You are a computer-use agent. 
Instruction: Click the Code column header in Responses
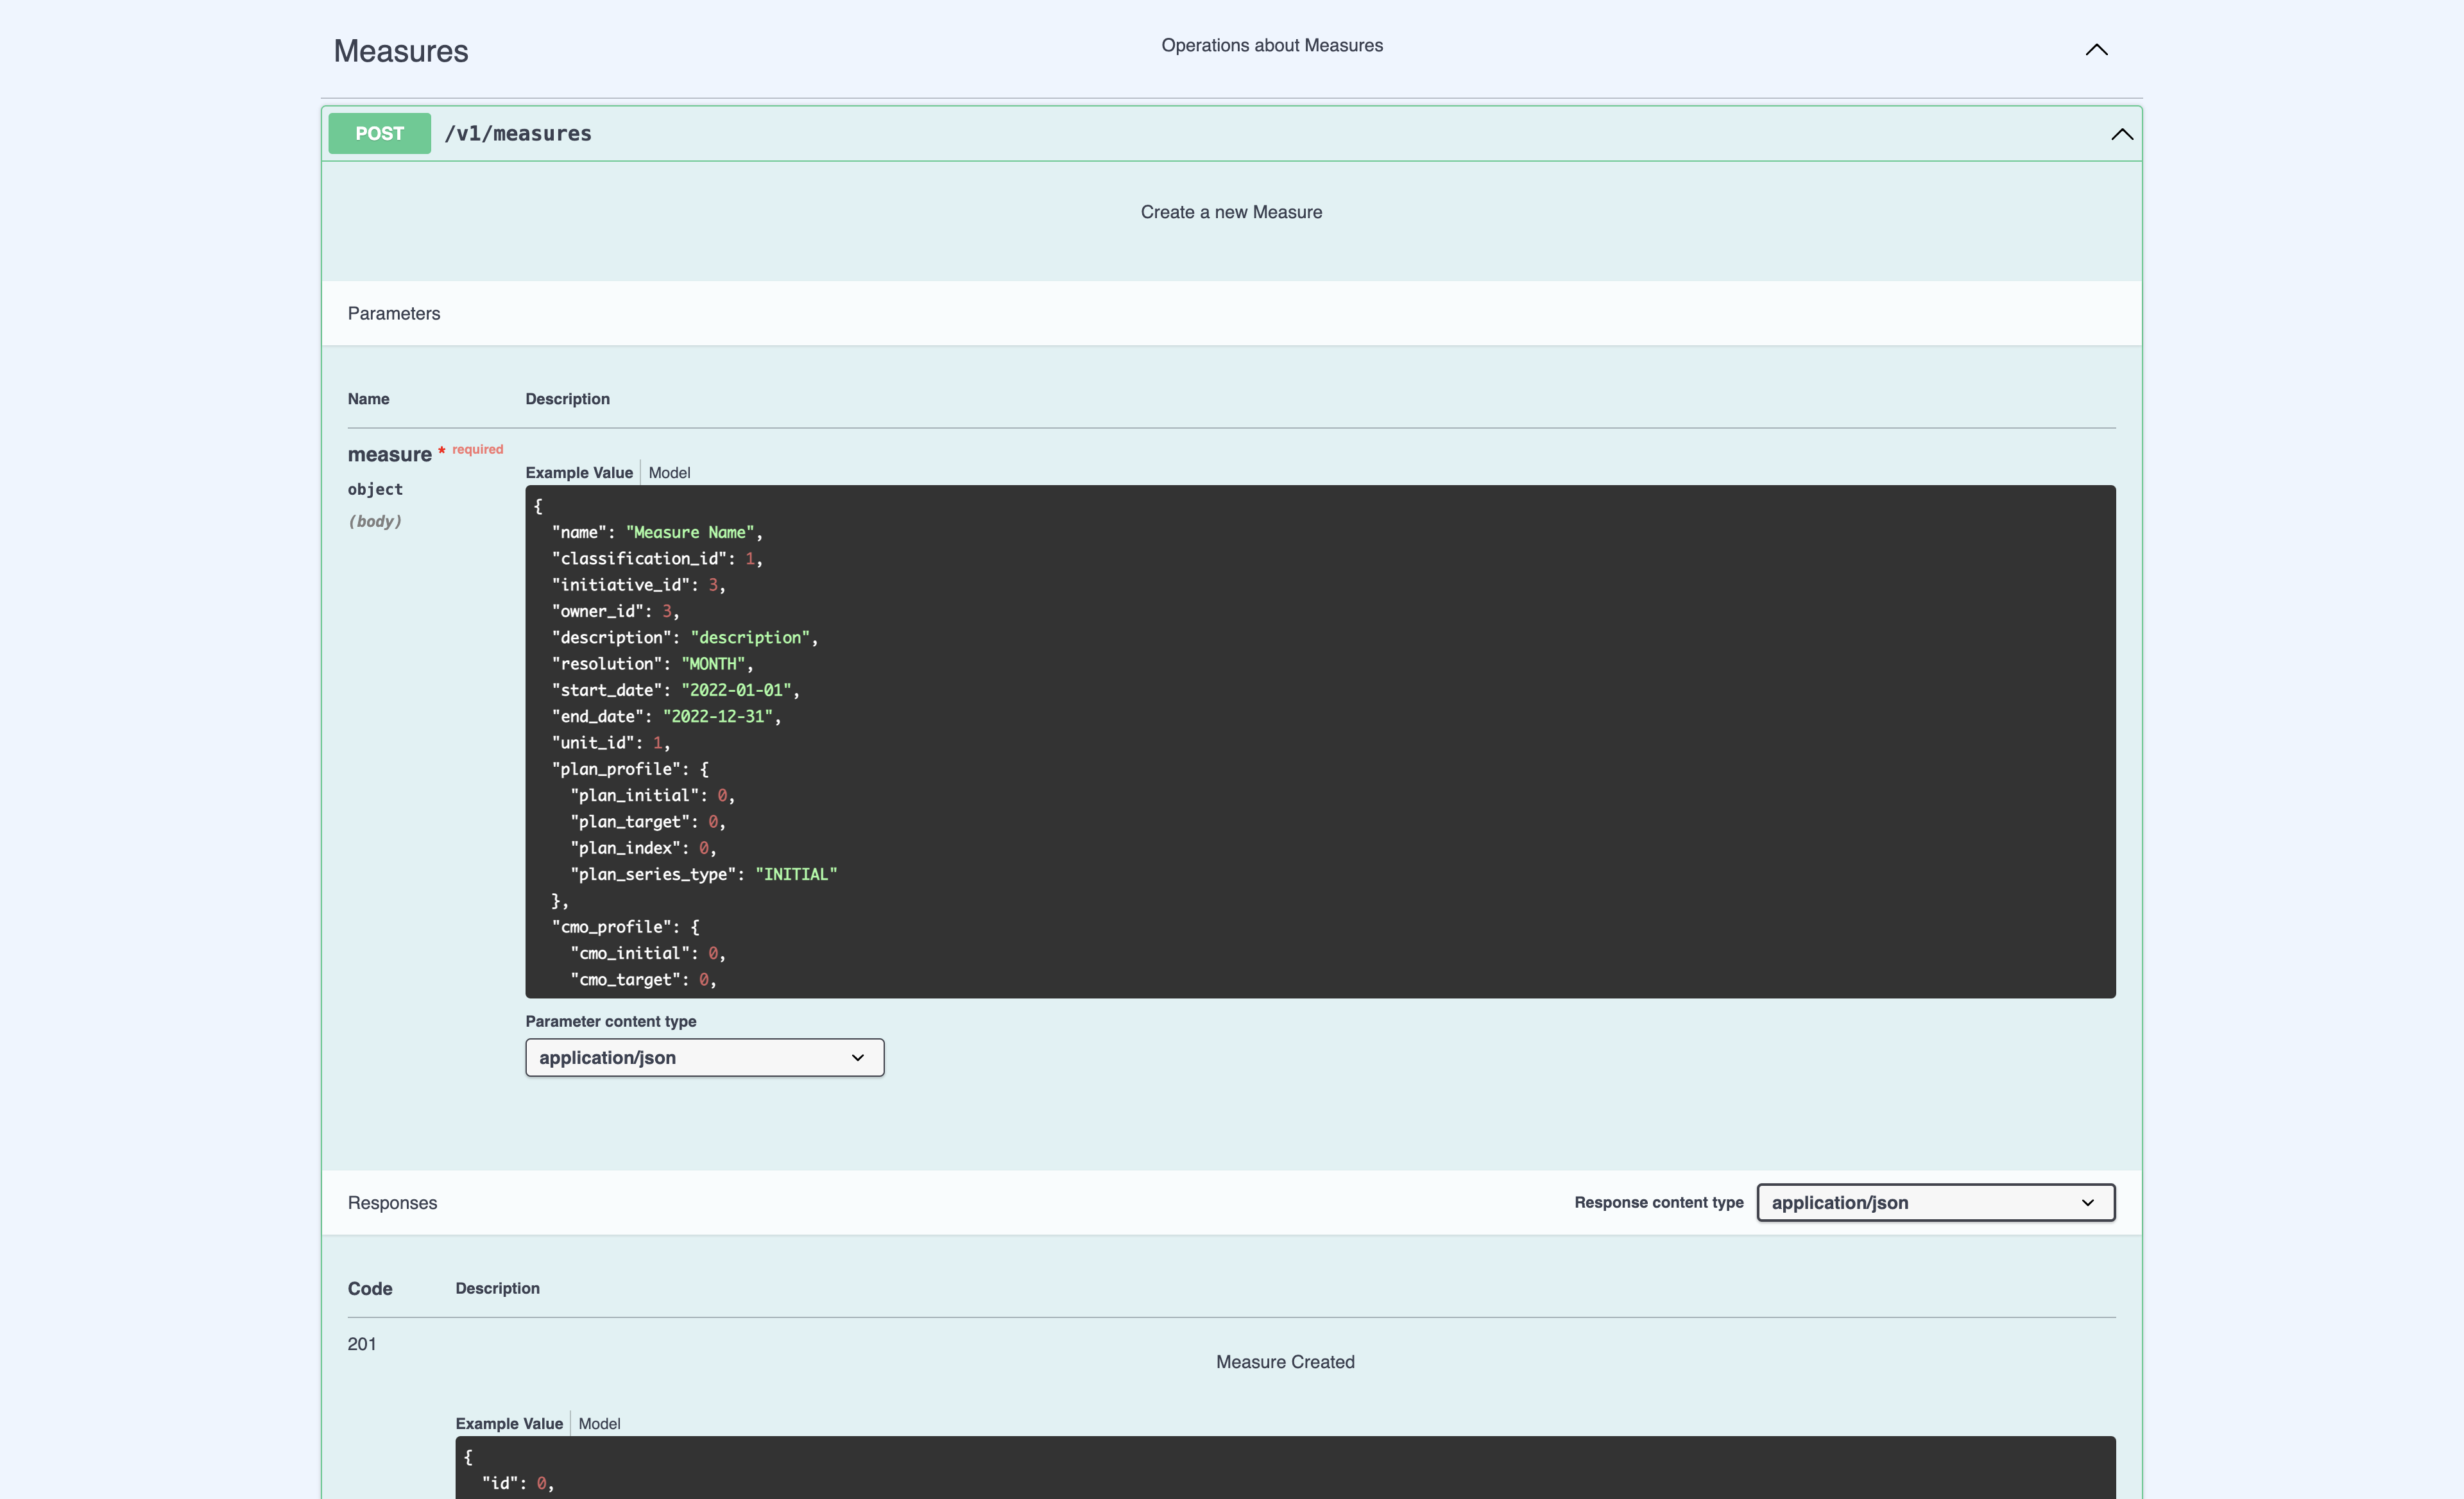pyautogui.click(x=370, y=1288)
